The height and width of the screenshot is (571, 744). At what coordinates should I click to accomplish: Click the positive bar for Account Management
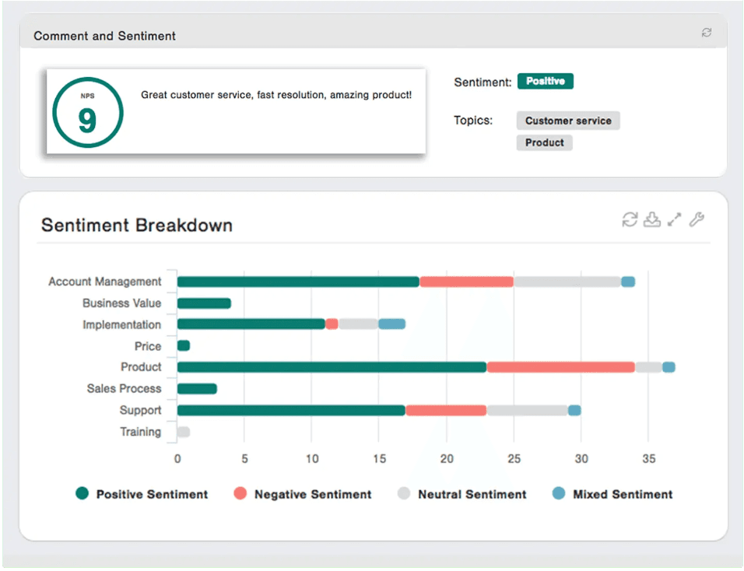point(298,282)
